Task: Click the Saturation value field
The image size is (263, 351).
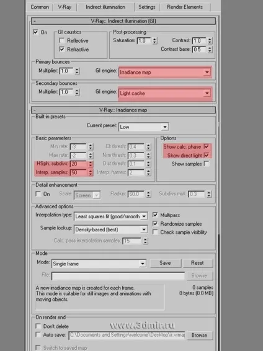Action: coord(144,41)
